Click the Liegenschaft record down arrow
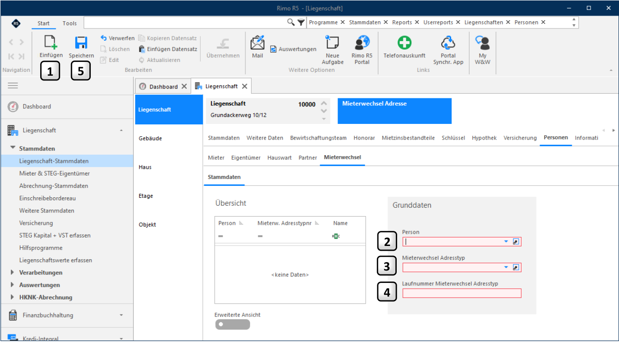 tap(324, 111)
